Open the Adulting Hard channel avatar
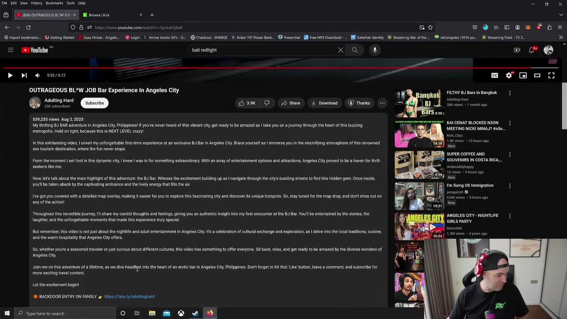Viewport: 567px width, 319px height. 35,103
